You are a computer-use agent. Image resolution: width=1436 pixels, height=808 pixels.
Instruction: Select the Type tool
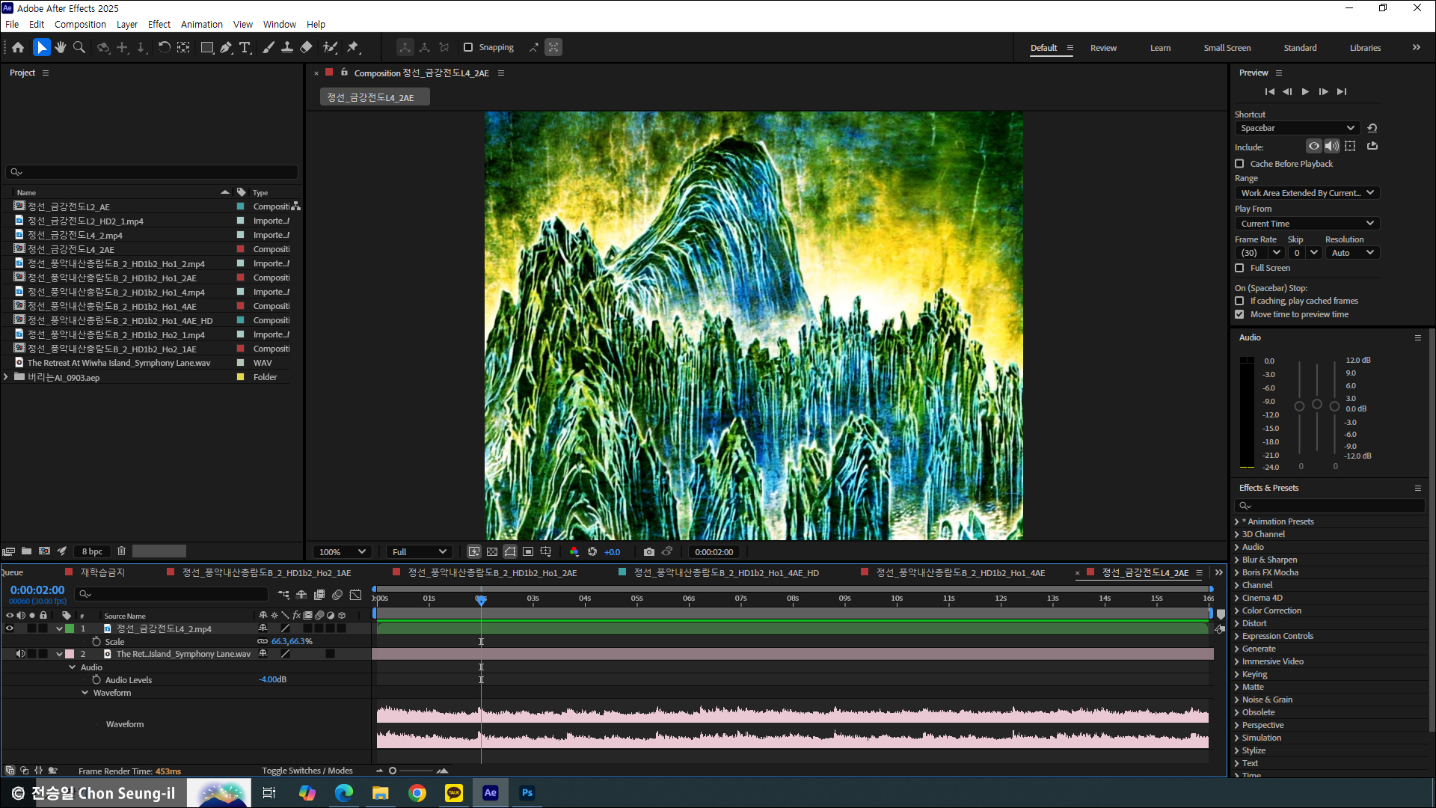245,47
